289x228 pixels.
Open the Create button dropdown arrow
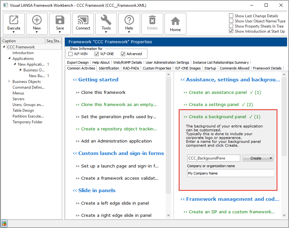271,158
